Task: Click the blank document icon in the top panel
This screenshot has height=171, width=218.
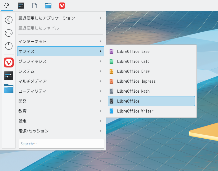Action: [35, 6]
